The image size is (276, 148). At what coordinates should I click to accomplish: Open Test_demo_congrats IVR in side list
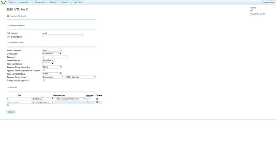click(x=257, y=14)
